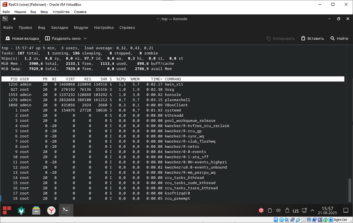This screenshot has height=223, width=353.
Task: Click VirtualBox optical drive indicator
Action: point(282,220)
